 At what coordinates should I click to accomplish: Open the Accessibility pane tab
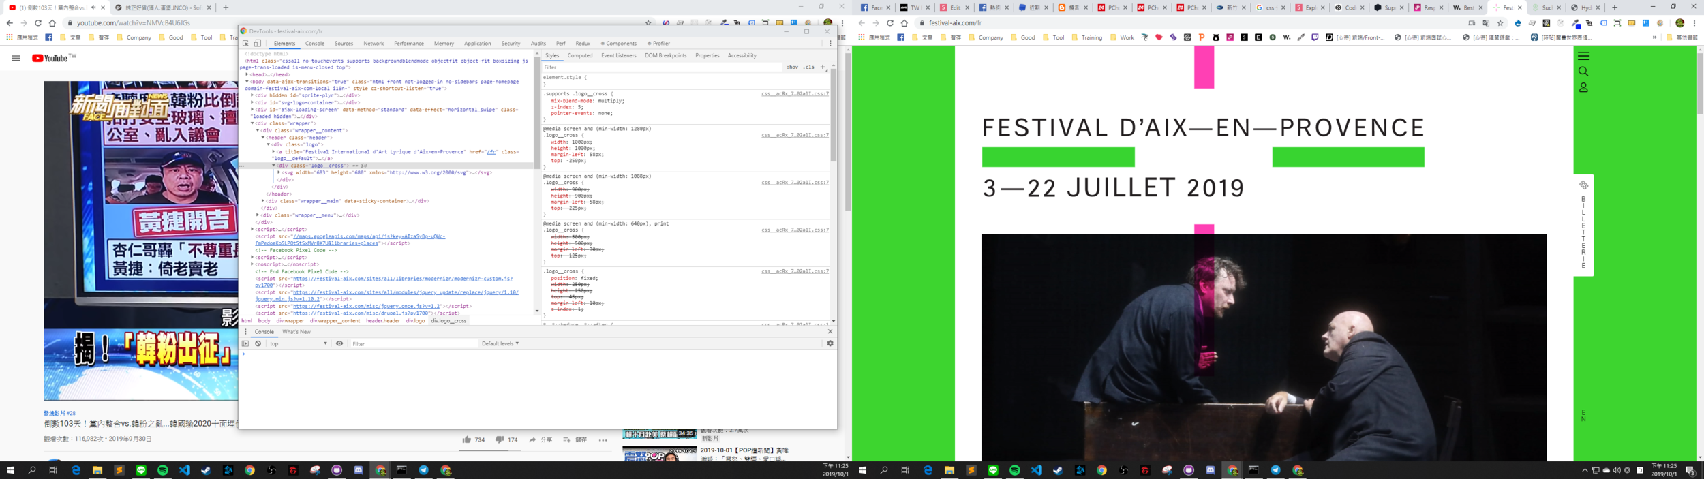742,55
